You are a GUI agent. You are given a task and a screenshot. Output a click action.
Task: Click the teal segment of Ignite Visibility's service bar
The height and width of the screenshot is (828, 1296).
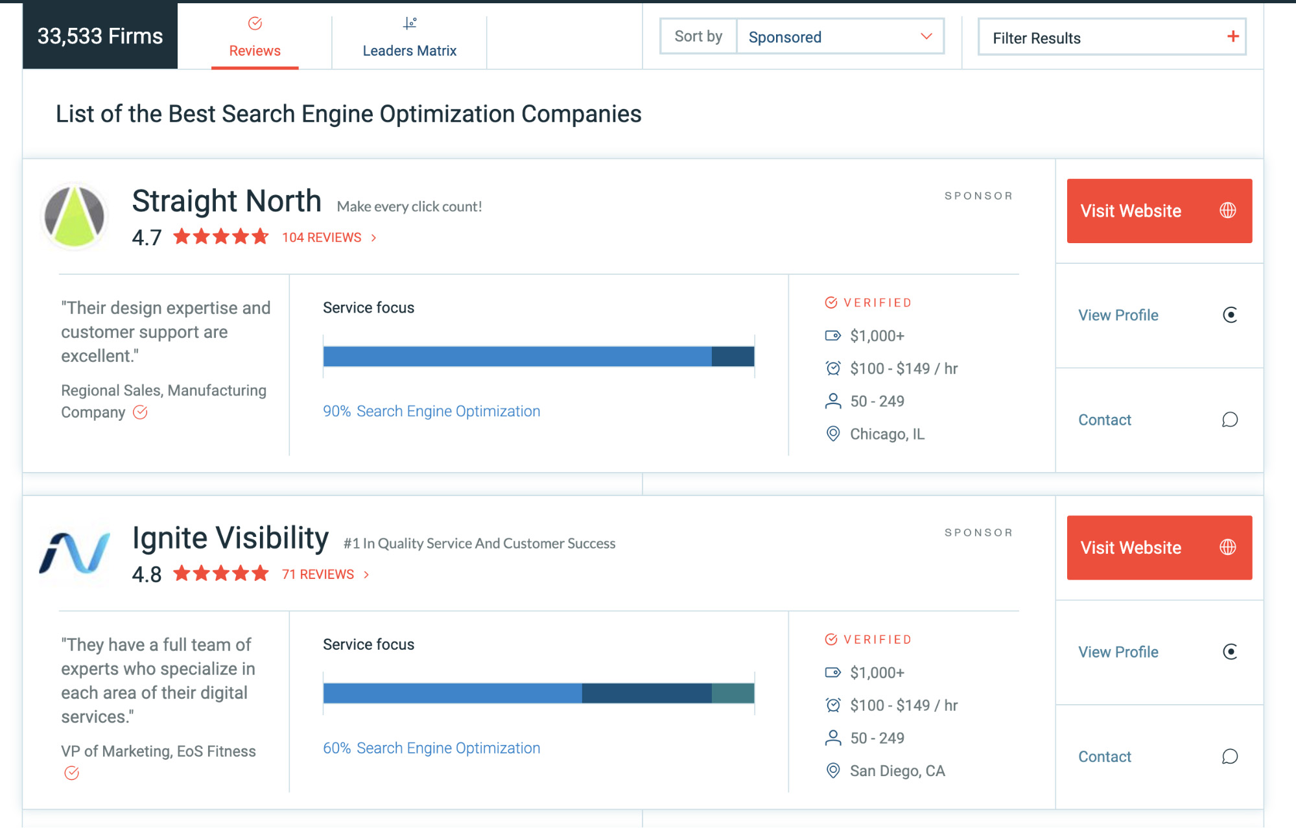coord(733,693)
